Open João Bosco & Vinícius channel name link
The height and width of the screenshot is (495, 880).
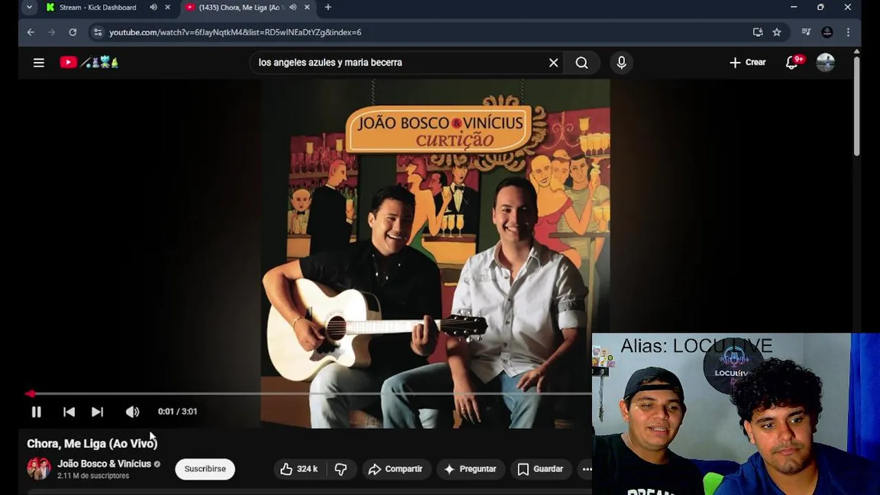tap(104, 464)
